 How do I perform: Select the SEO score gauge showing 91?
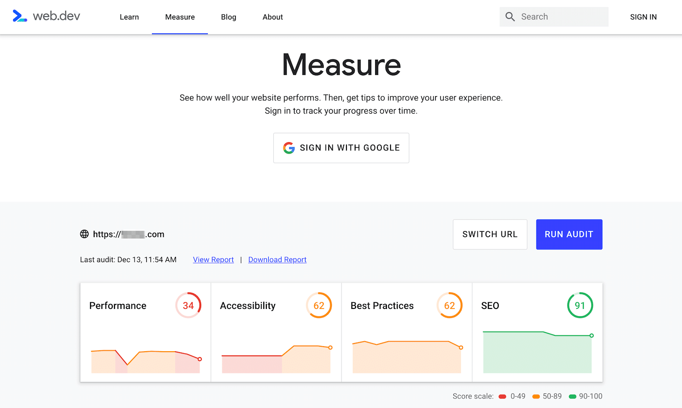(x=580, y=305)
